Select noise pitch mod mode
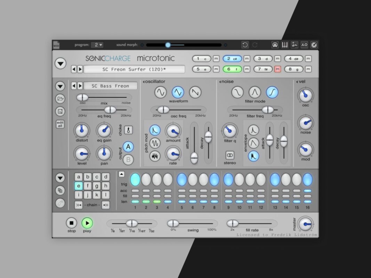This screenshot has width=371, height=278. click(155, 156)
